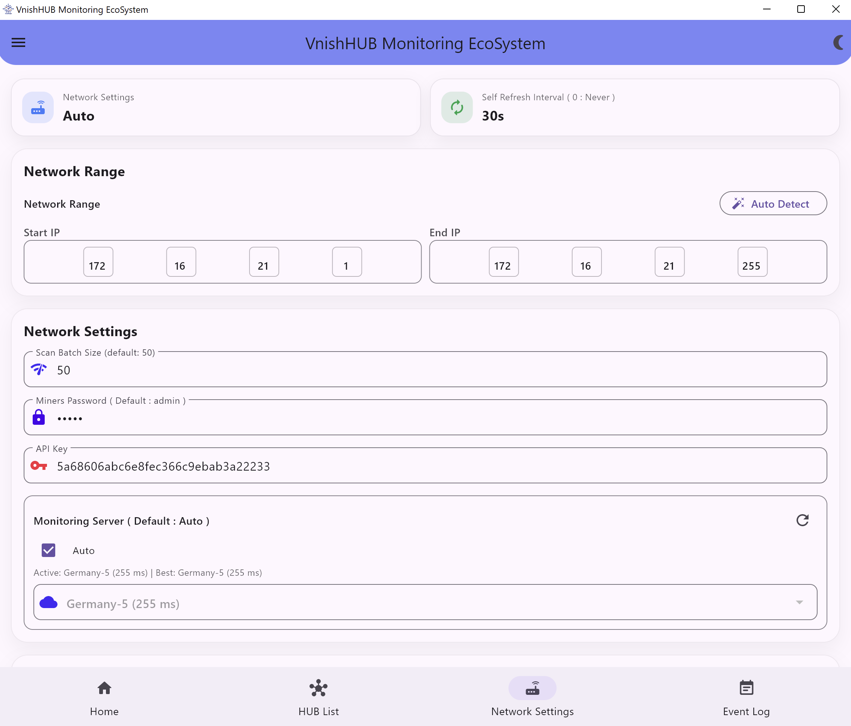This screenshot has width=851, height=726.
Task: Select the Network Settings tab label
Action: click(x=532, y=712)
